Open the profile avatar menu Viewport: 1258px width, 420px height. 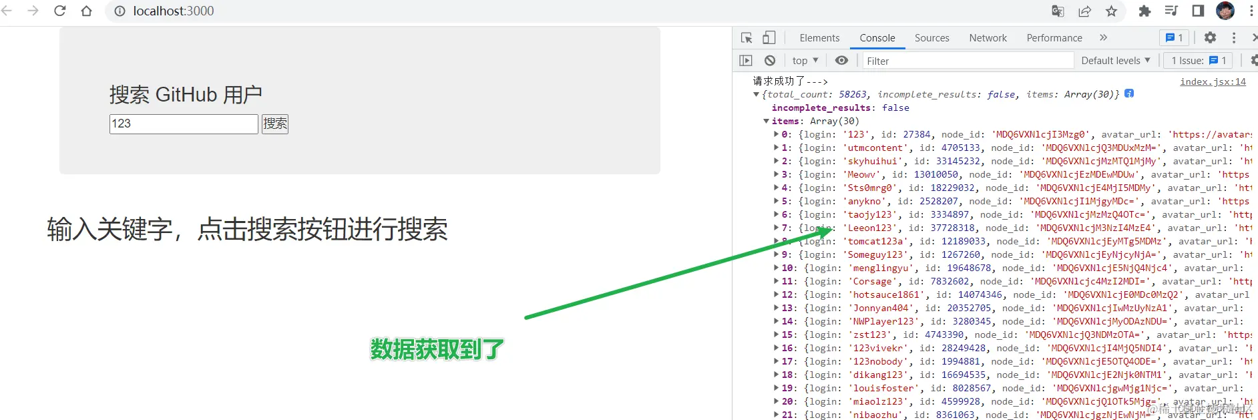1225,11
